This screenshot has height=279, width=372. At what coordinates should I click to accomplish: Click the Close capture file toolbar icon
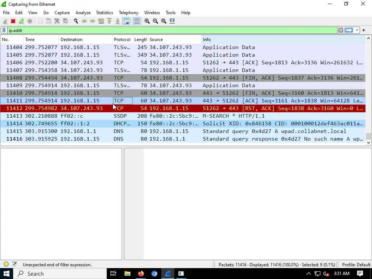pyautogui.click(x=57, y=21)
